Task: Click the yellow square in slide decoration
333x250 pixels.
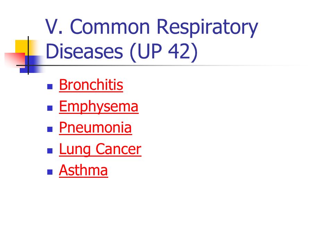Action: [22, 46]
